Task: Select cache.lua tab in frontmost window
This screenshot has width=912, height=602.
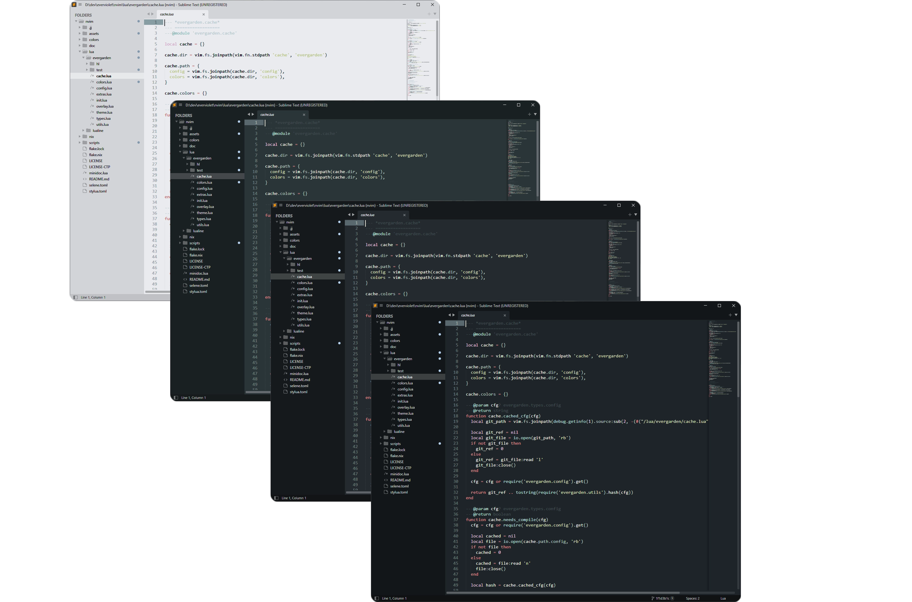Action: 468,315
